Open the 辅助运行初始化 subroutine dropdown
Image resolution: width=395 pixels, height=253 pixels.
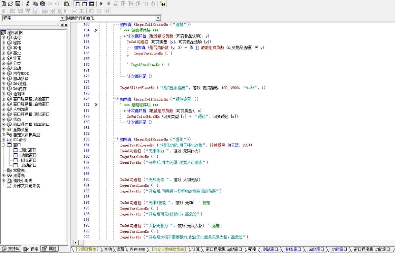158,18
